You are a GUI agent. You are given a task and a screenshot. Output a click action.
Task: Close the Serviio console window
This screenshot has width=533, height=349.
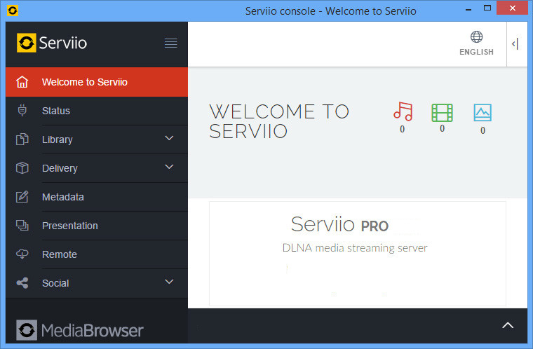tap(512, 8)
